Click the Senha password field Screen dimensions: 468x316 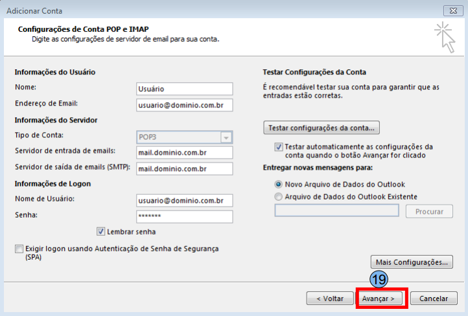[184, 216]
